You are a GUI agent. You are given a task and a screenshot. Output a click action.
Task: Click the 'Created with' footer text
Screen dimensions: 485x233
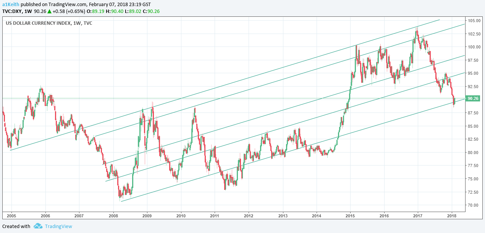[16, 226]
